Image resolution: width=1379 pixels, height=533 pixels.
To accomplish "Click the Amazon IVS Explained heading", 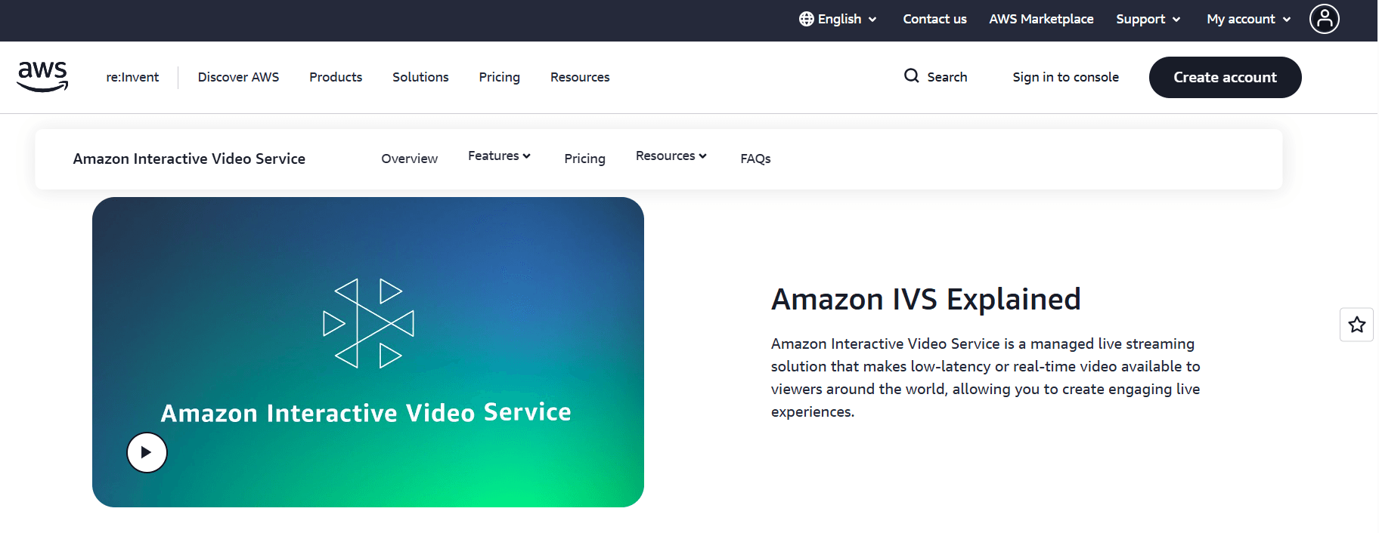I will click(926, 300).
